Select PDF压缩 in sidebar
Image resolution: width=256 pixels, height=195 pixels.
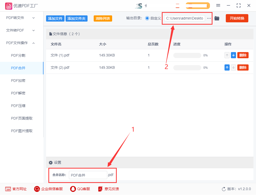click(x=18, y=106)
